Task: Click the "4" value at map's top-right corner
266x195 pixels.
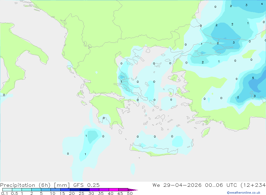Action: click(262, 4)
